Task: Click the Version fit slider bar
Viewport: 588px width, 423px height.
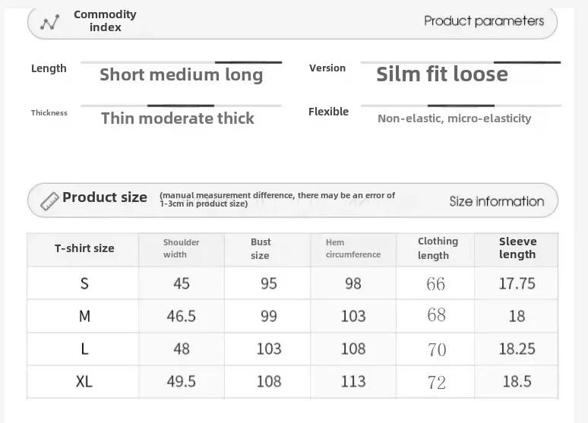Action: click(461, 62)
